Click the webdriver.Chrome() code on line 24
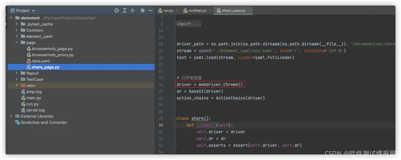Viewport: 401px width, 160px height. pyautogui.click(x=221, y=84)
